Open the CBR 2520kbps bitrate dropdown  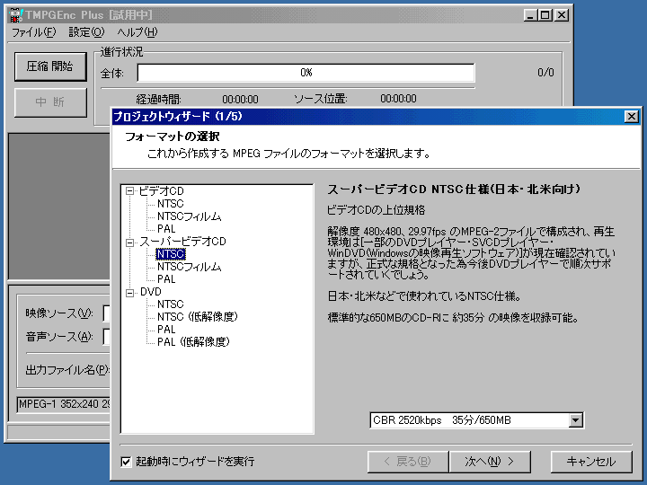pos(575,420)
